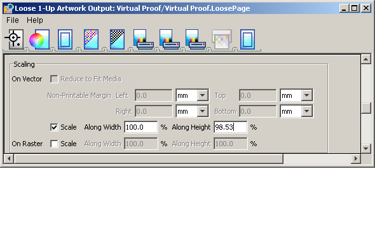Select the blue page border icon
The height and width of the screenshot is (244, 375).
65,39
